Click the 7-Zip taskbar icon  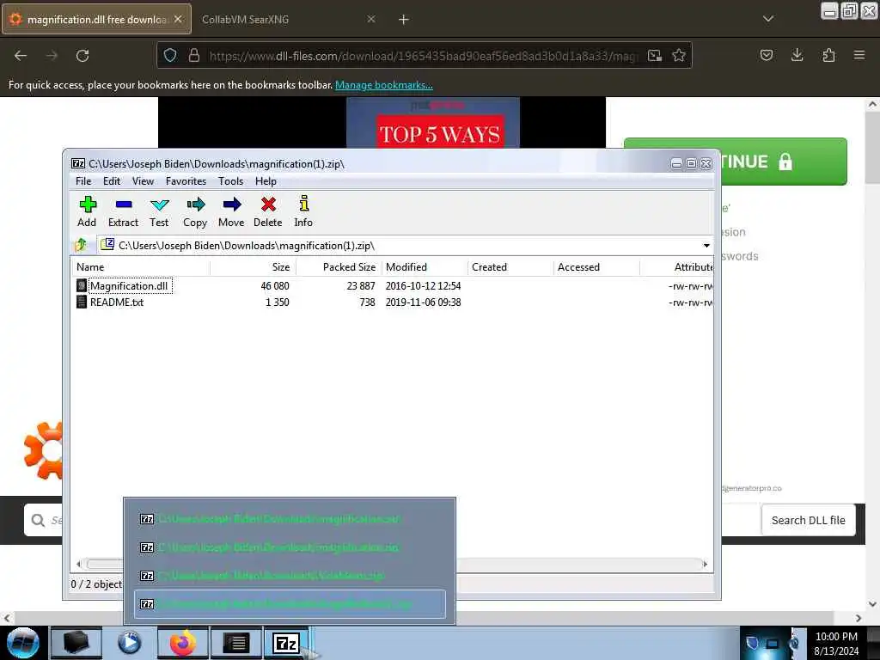(286, 643)
